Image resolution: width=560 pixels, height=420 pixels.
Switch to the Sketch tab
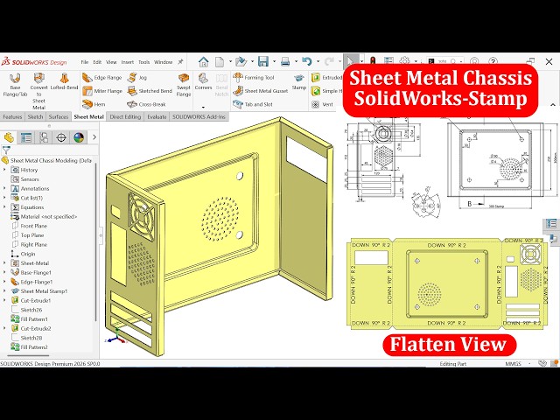tap(35, 116)
